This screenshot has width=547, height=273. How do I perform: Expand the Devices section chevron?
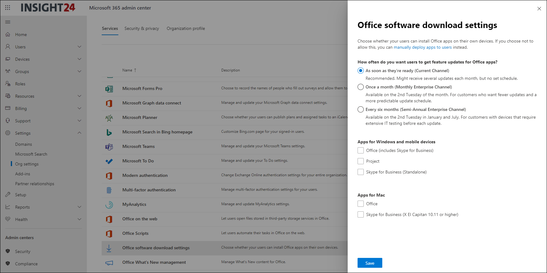pyautogui.click(x=79, y=59)
